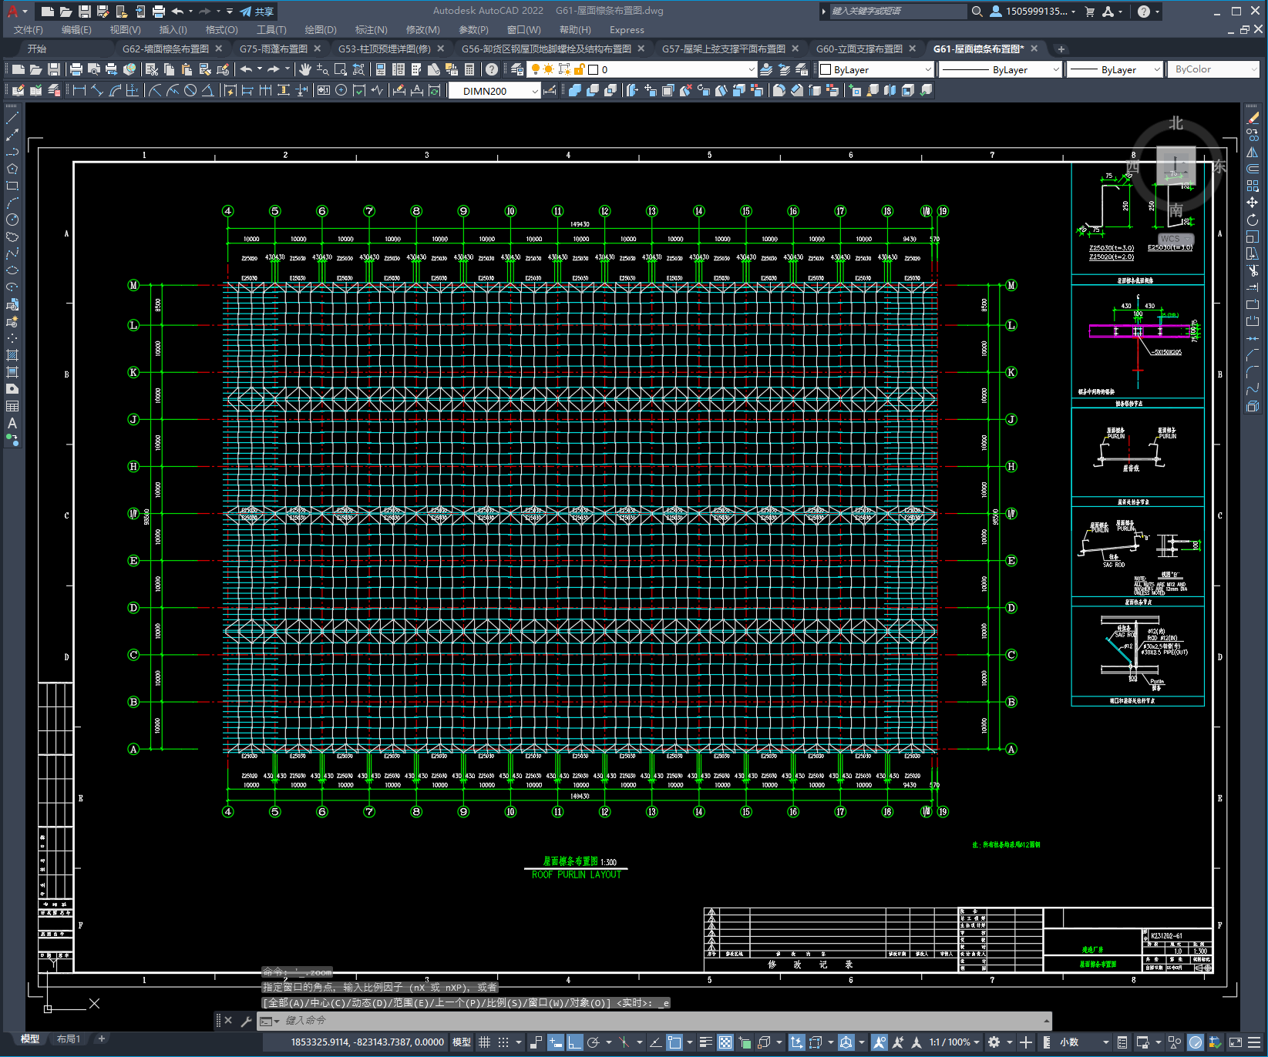Screen dimensions: 1268x1057
Task: Toggle transparency display in the status bar
Action: [x=725, y=1042]
